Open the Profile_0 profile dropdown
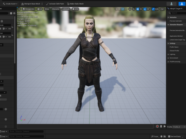This screenshot has height=139, width=186. 179,127
